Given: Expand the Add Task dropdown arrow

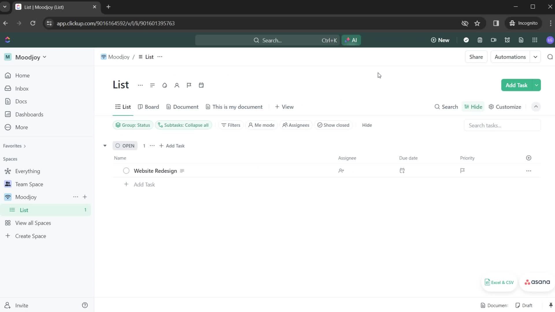Looking at the screenshot, I should point(536,85).
